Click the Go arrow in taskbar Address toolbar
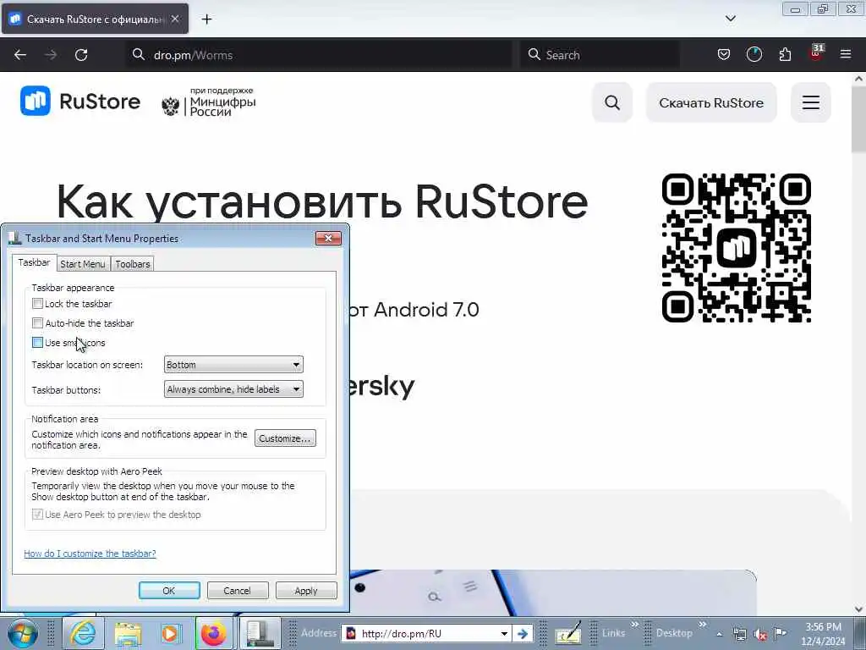866x650 pixels. click(523, 633)
